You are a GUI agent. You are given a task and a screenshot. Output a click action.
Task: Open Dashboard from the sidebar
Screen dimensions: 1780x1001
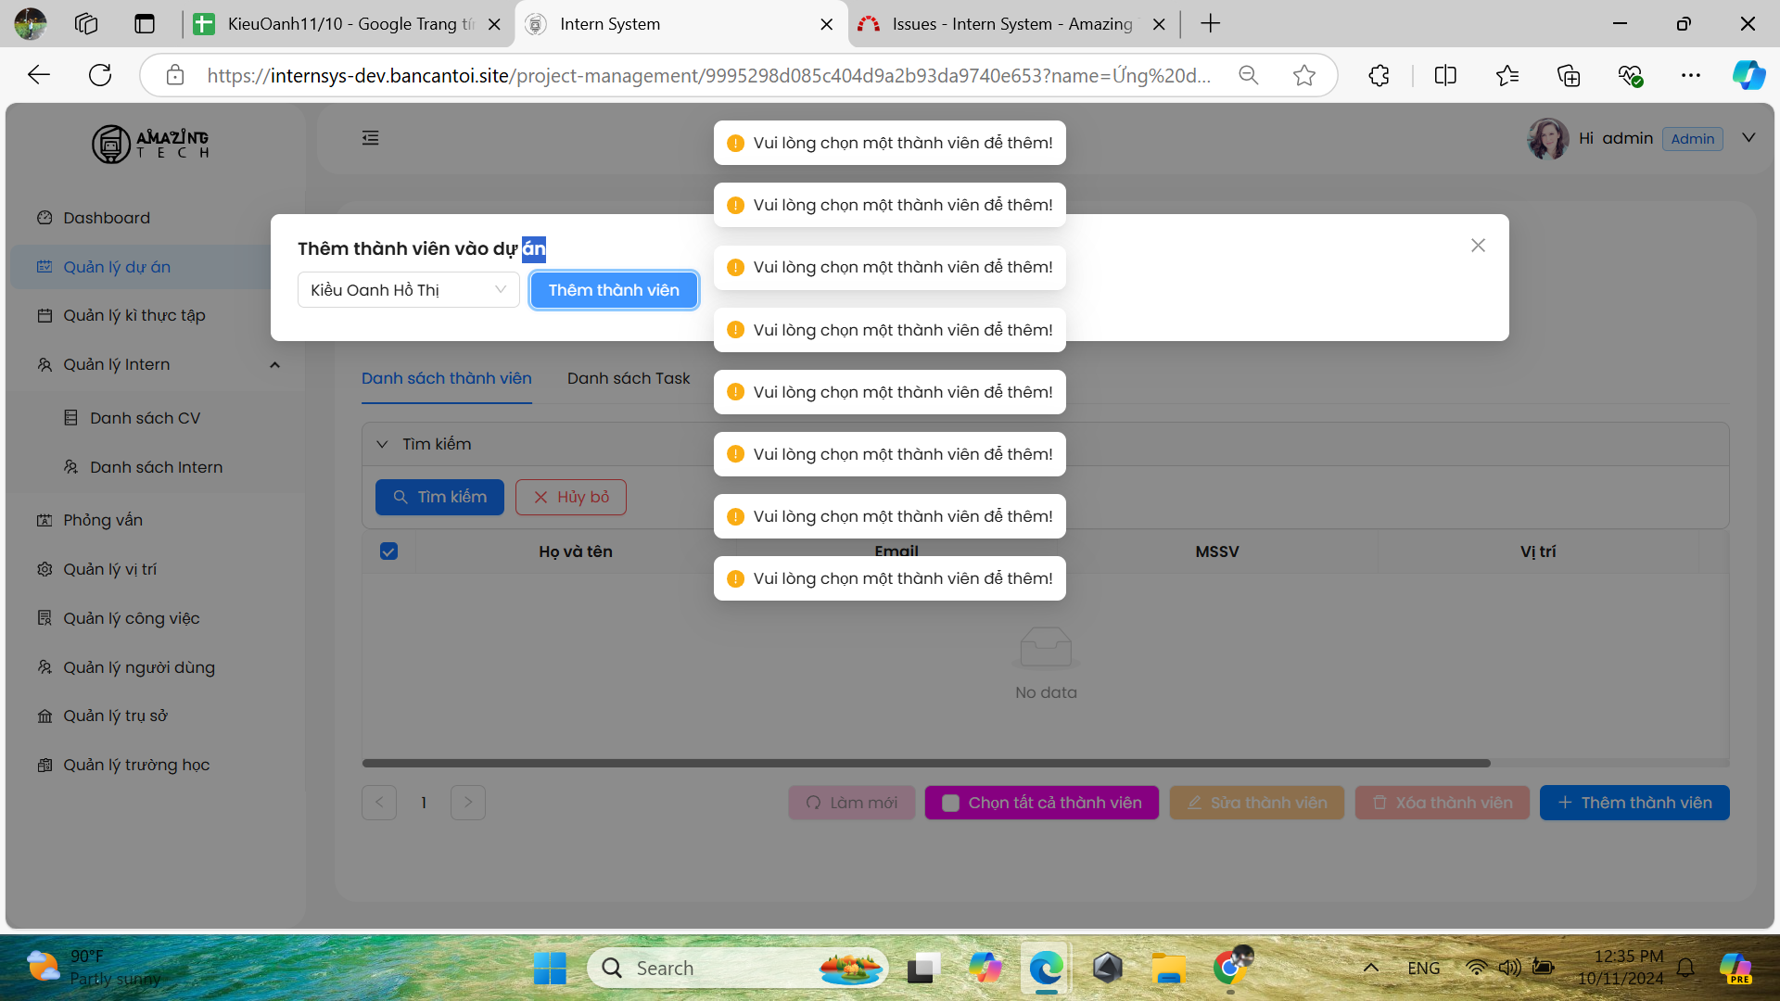pos(106,218)
